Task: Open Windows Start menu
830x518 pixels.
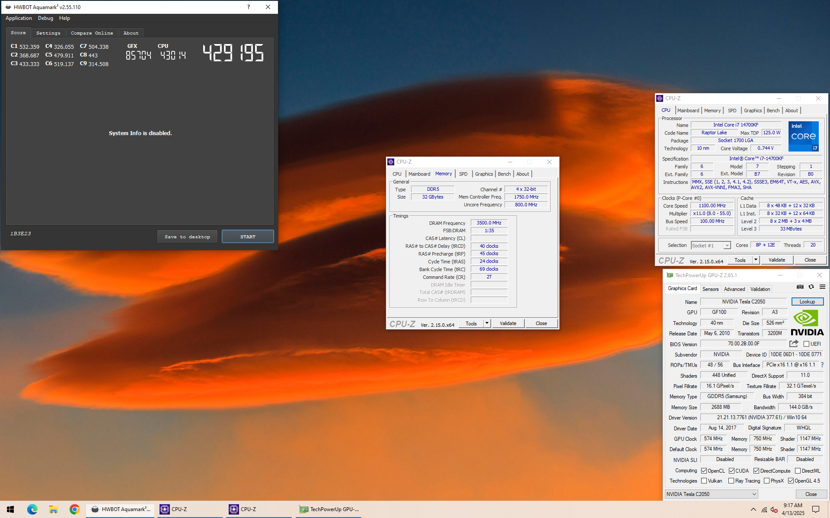Action: pyautogui.click(x=10, y=509)
